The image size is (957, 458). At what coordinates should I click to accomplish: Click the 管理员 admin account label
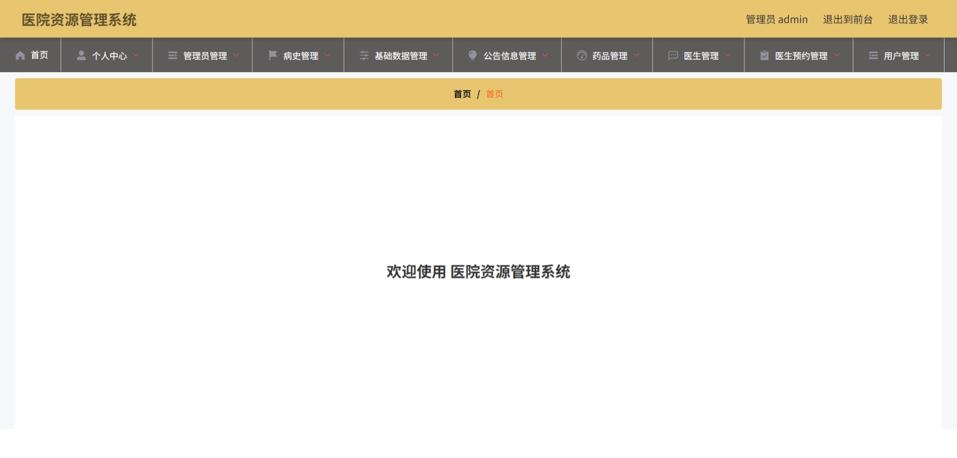tap(777, 20)
